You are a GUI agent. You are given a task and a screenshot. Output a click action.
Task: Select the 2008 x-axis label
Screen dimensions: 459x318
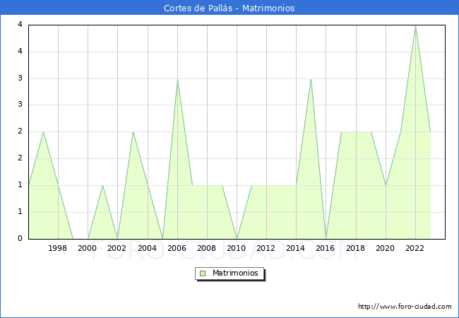206,248
